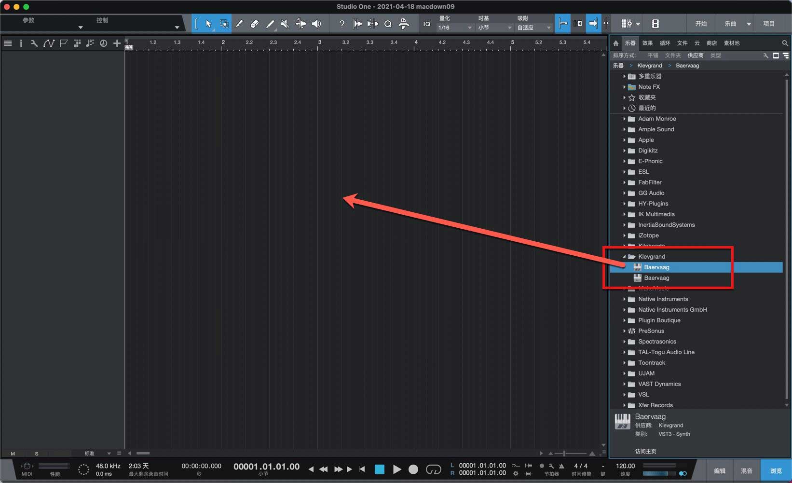
Task: Expand the Adam Monroe folder
Action: click(624, 119)
